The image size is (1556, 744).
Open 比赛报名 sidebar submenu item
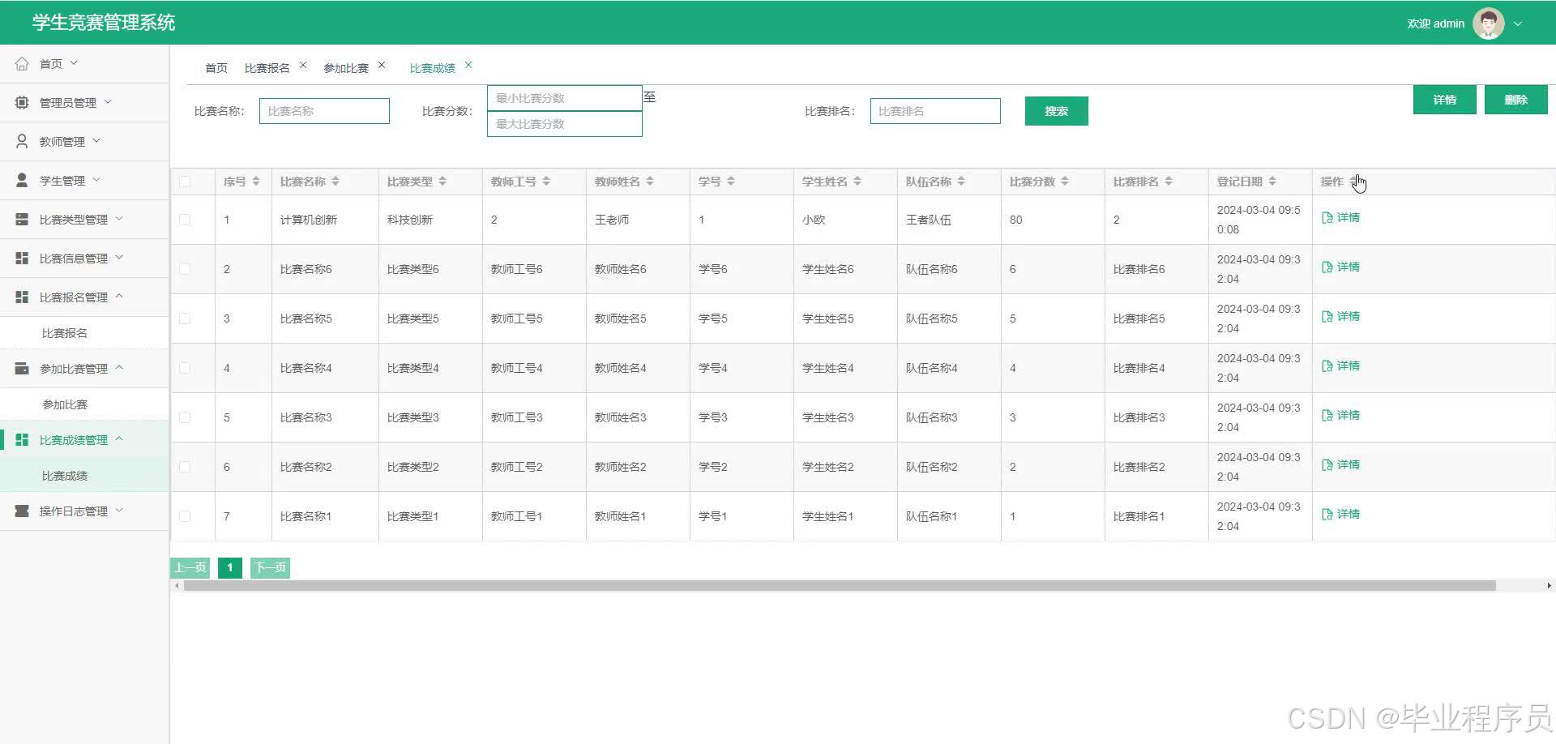point(84,333)
